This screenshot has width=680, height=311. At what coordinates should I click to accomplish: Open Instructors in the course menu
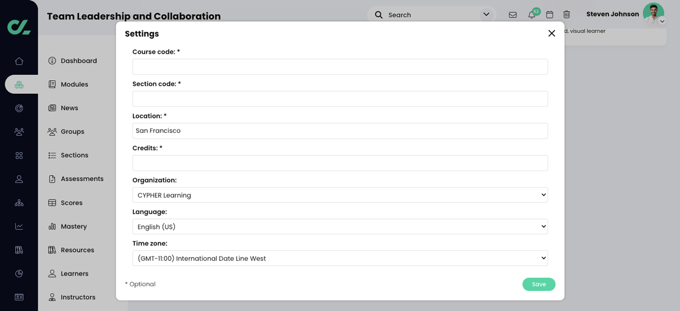[x=71, y=297]
